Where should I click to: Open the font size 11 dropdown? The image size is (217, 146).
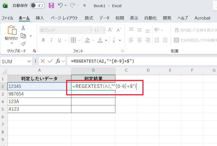(104, 30)
